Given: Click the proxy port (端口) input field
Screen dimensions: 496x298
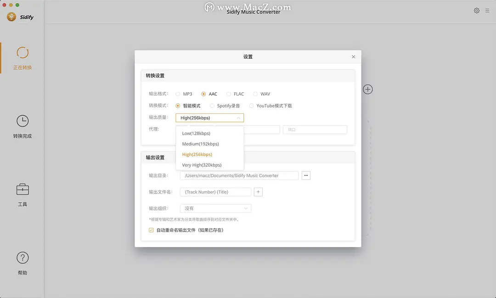Looking at the screenshot, I should click(x=315, y=129).
